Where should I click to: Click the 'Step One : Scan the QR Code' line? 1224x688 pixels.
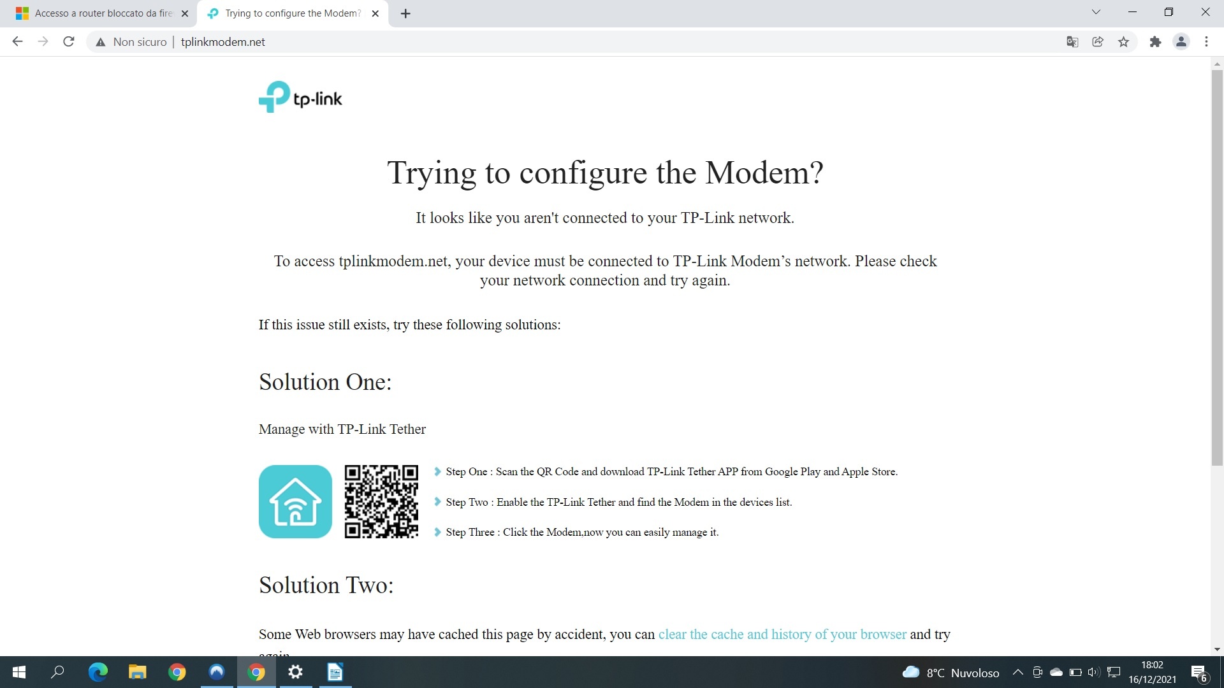coord(671,472)
